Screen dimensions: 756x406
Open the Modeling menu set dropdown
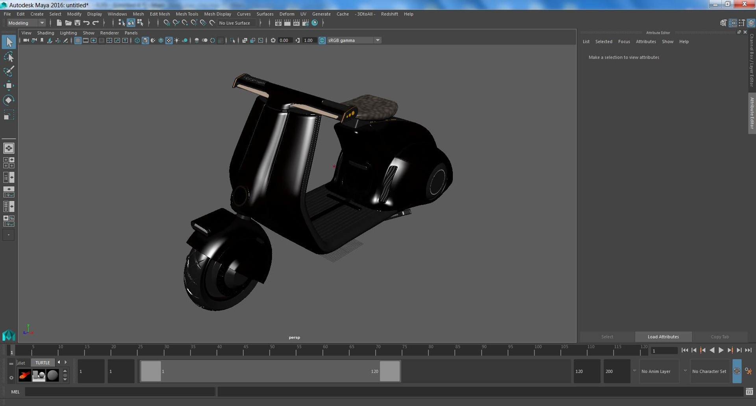pyautogui.click(x=26, y=23)
